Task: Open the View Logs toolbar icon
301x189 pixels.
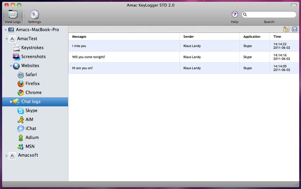Action: click(13, 15)
